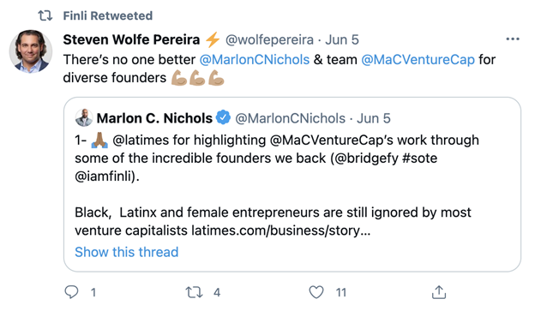Retweet this post via retweet icon
535x311 pixels.
[194, 293]
